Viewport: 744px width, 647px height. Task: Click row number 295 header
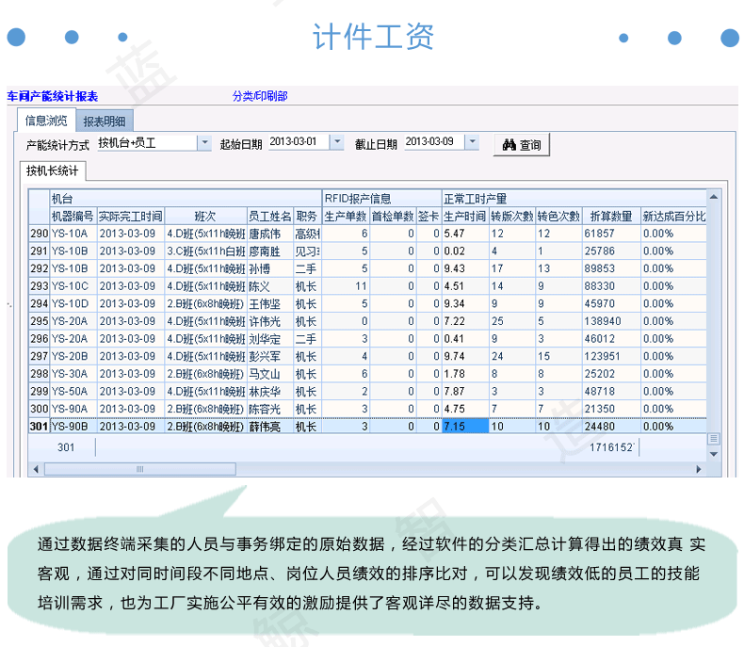coord(40,321)
